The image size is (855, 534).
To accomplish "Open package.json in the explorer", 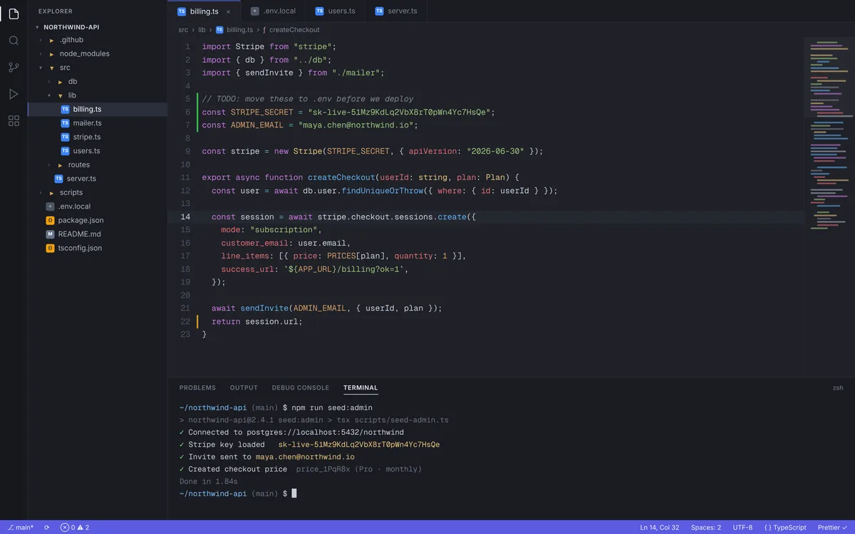I will 97,220.
